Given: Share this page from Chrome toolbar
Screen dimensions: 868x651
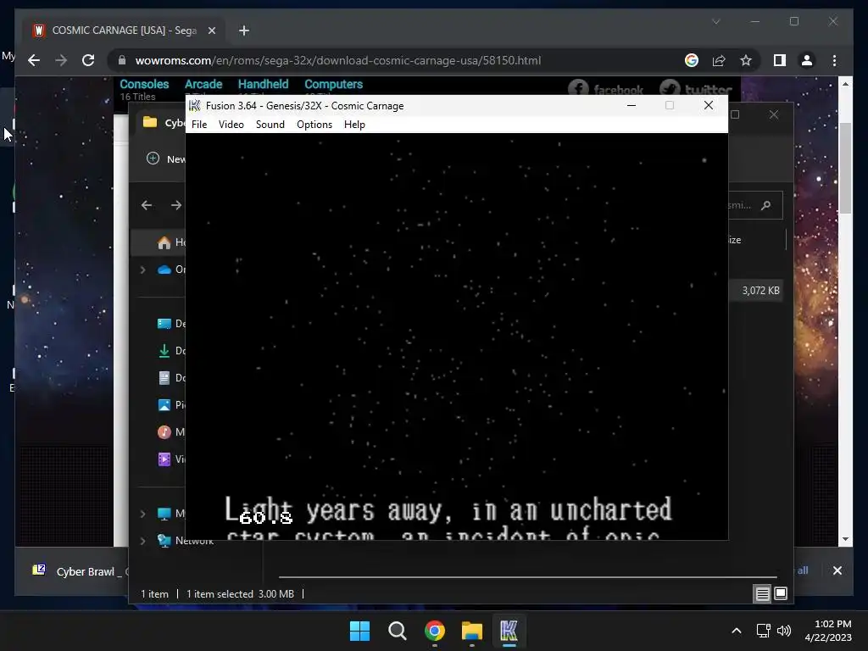Looking at the screenshot, I should [x=719, y=60].
